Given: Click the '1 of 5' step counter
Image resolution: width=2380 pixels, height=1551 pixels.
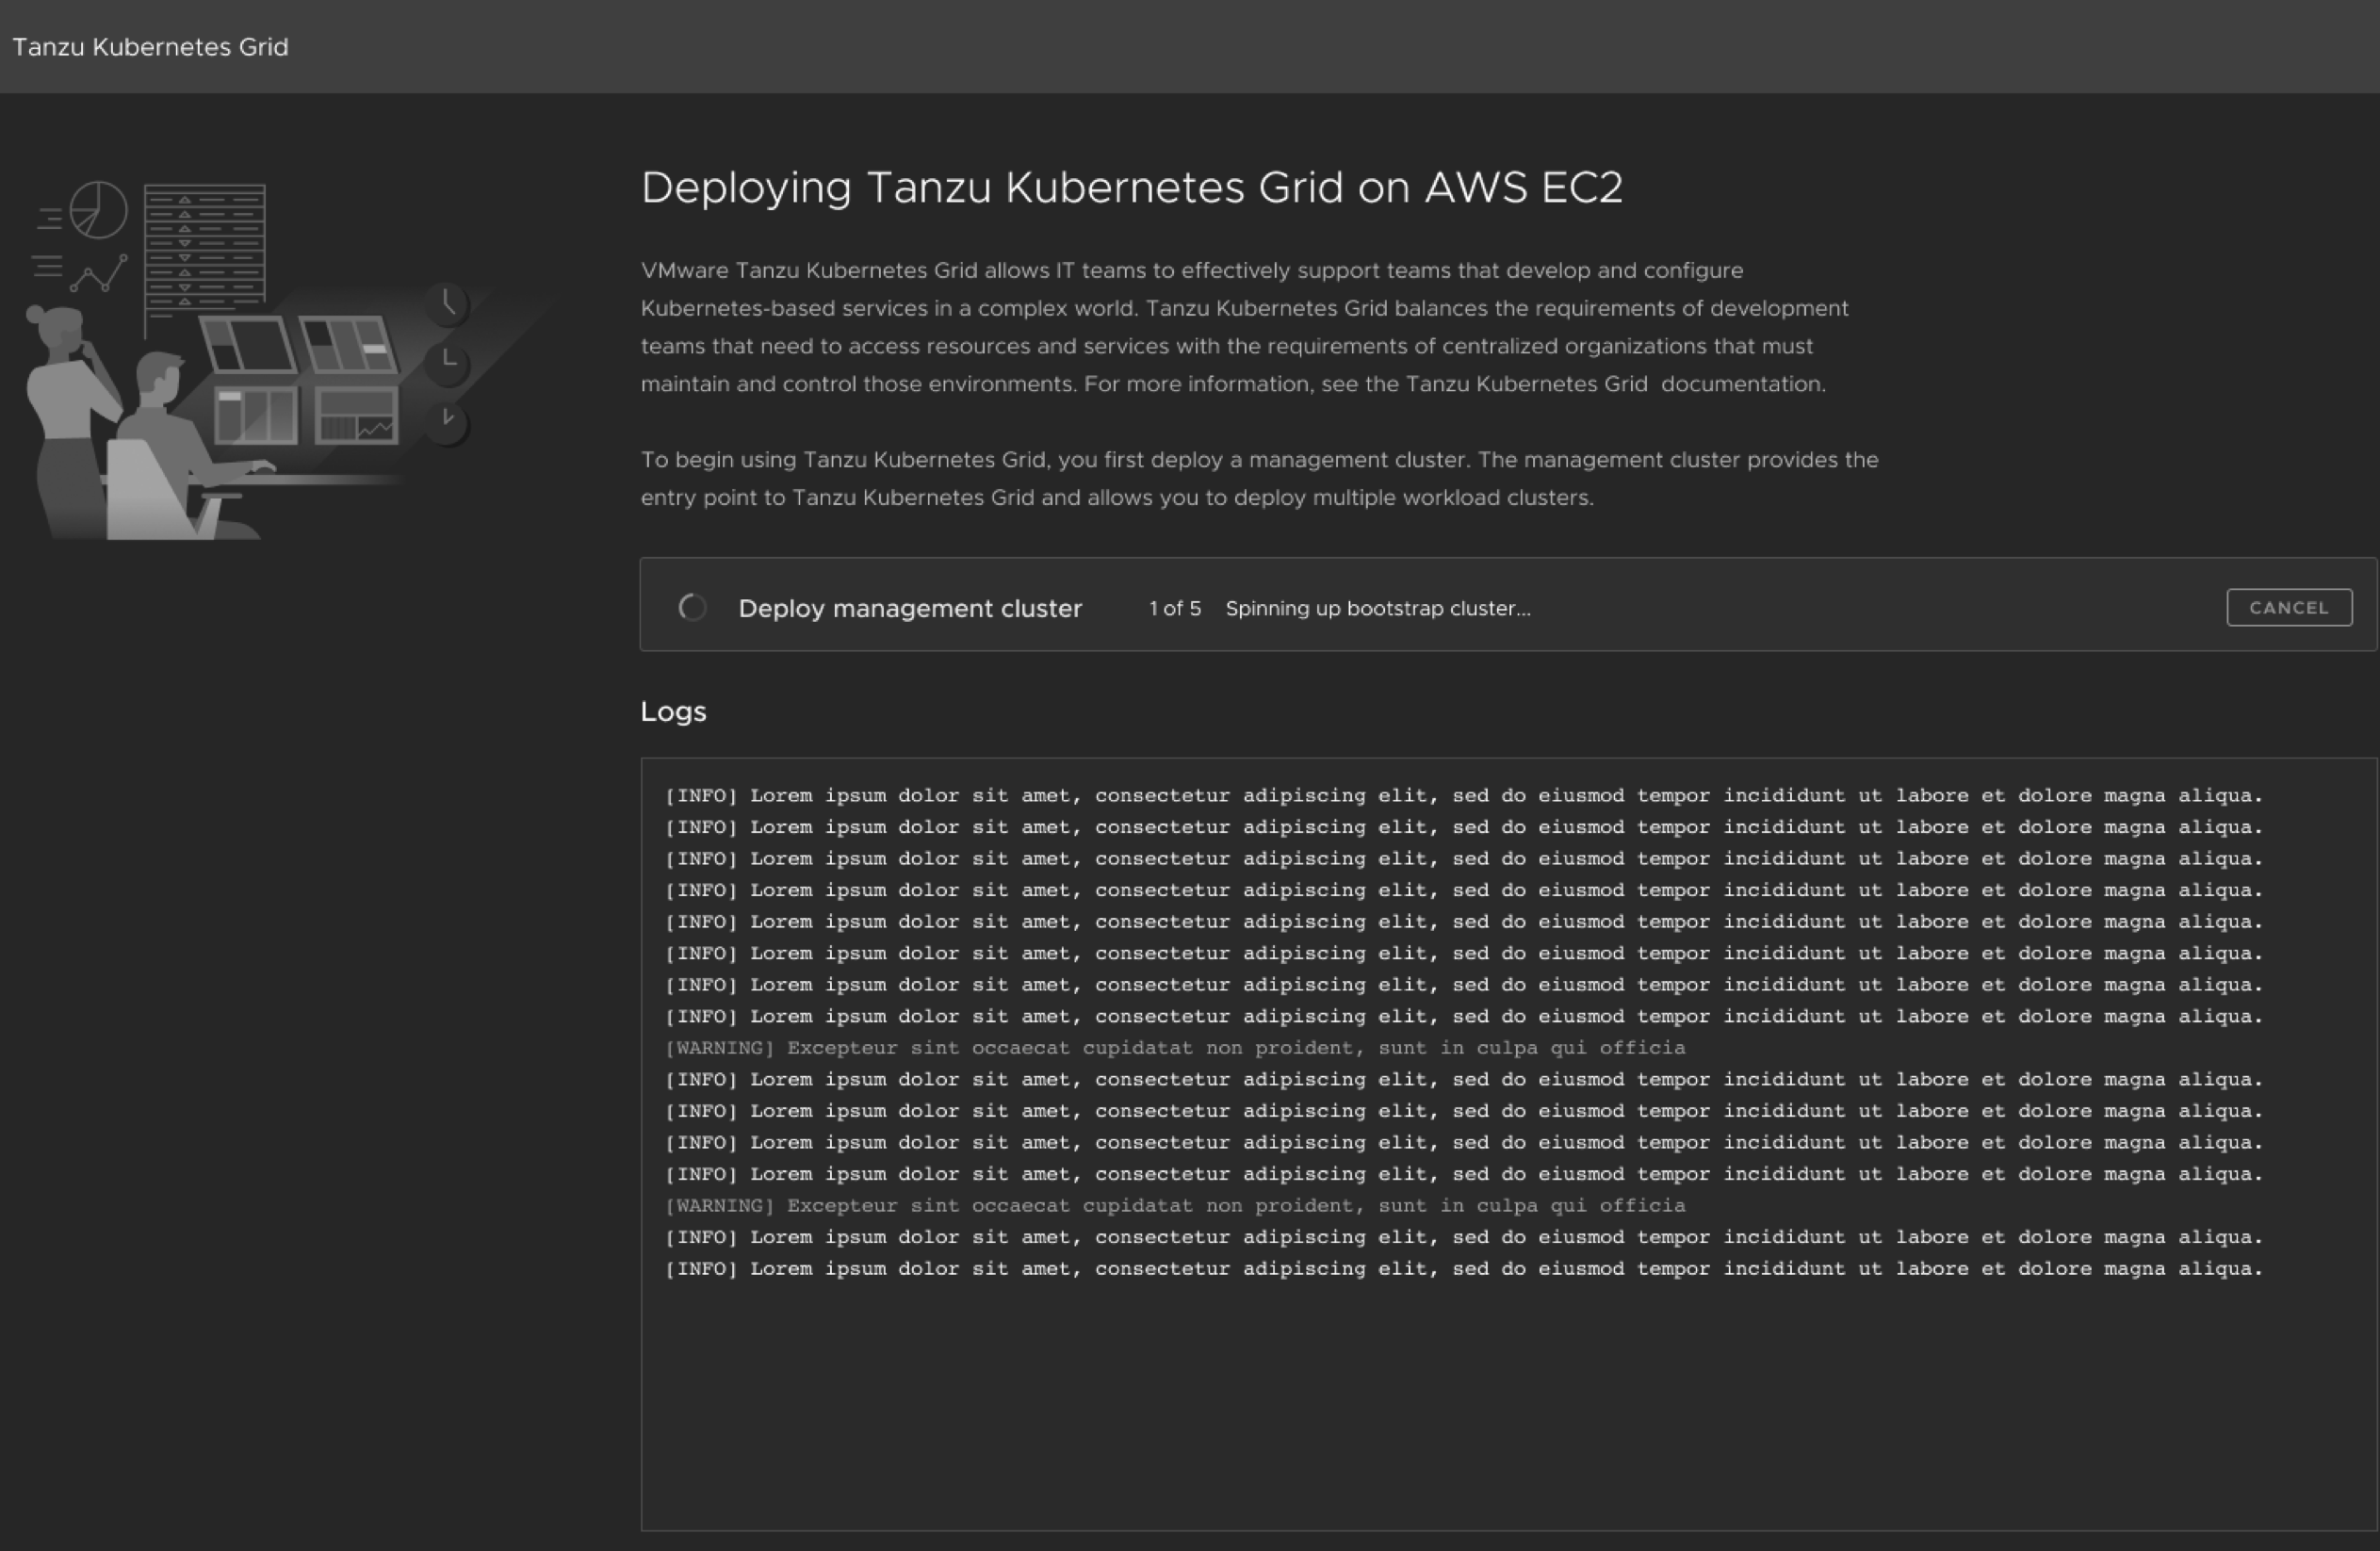Looking at the screenshot, I should click(1175, 608).
